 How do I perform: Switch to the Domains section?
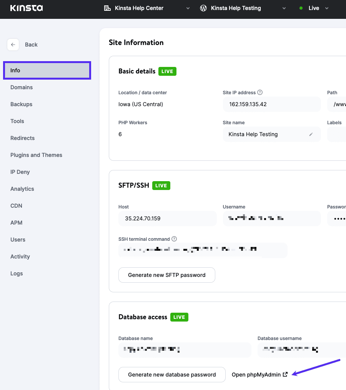tap(22, 87)
